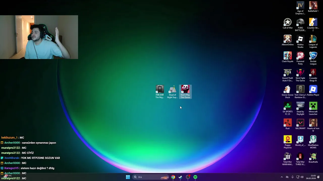This screenshot has height=181, width=323.
Task: Select The Night Shift game icon
Action: click(159, 92)
